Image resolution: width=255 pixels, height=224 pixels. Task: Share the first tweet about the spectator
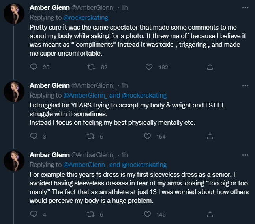[x=210, y=67]
